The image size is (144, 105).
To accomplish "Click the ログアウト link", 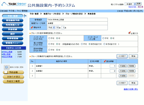I will point(132,7).
